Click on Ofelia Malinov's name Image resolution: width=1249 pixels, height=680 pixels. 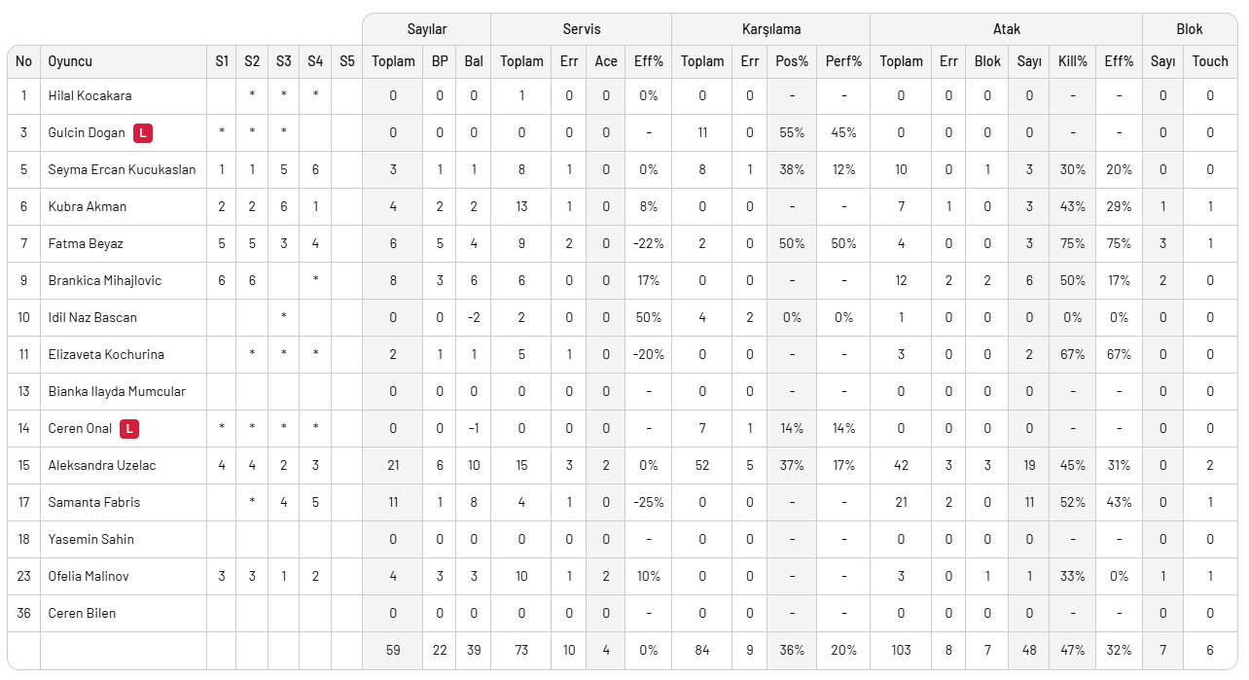click(x=89, y=577)
